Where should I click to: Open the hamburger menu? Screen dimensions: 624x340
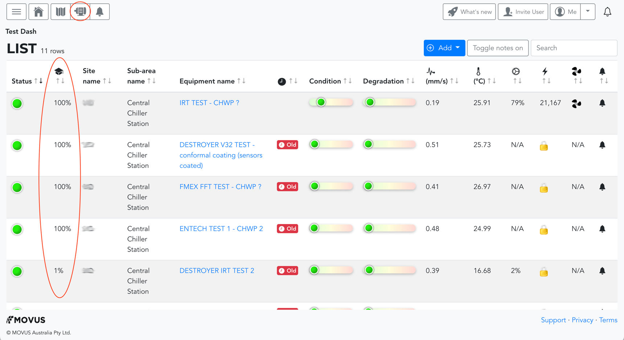point(16,12)
